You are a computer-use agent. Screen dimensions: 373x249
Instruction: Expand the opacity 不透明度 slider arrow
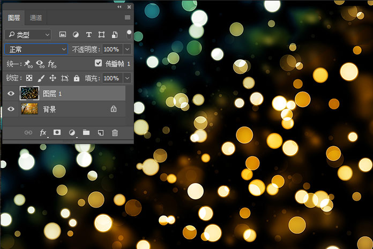(127, 49)
